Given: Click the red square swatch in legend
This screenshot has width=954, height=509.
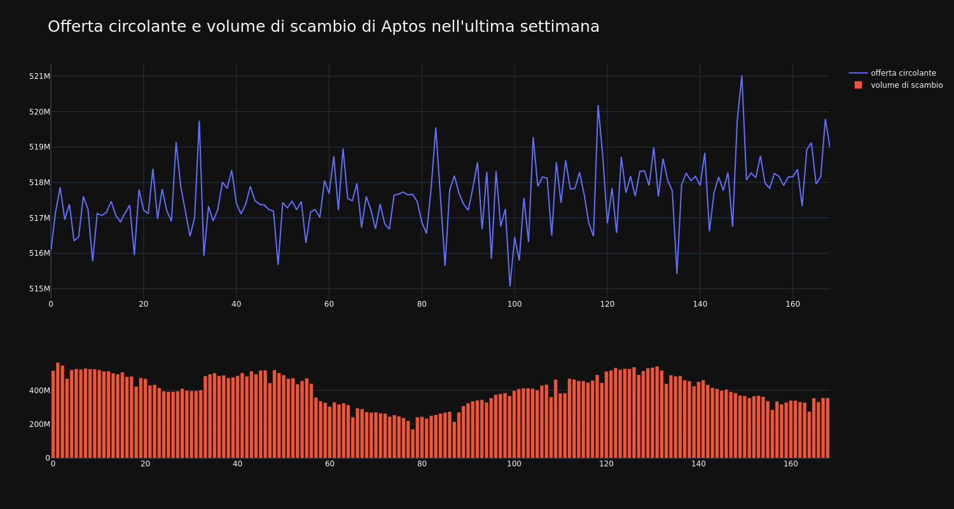Looking at the screenshot, I should [858, 85].
